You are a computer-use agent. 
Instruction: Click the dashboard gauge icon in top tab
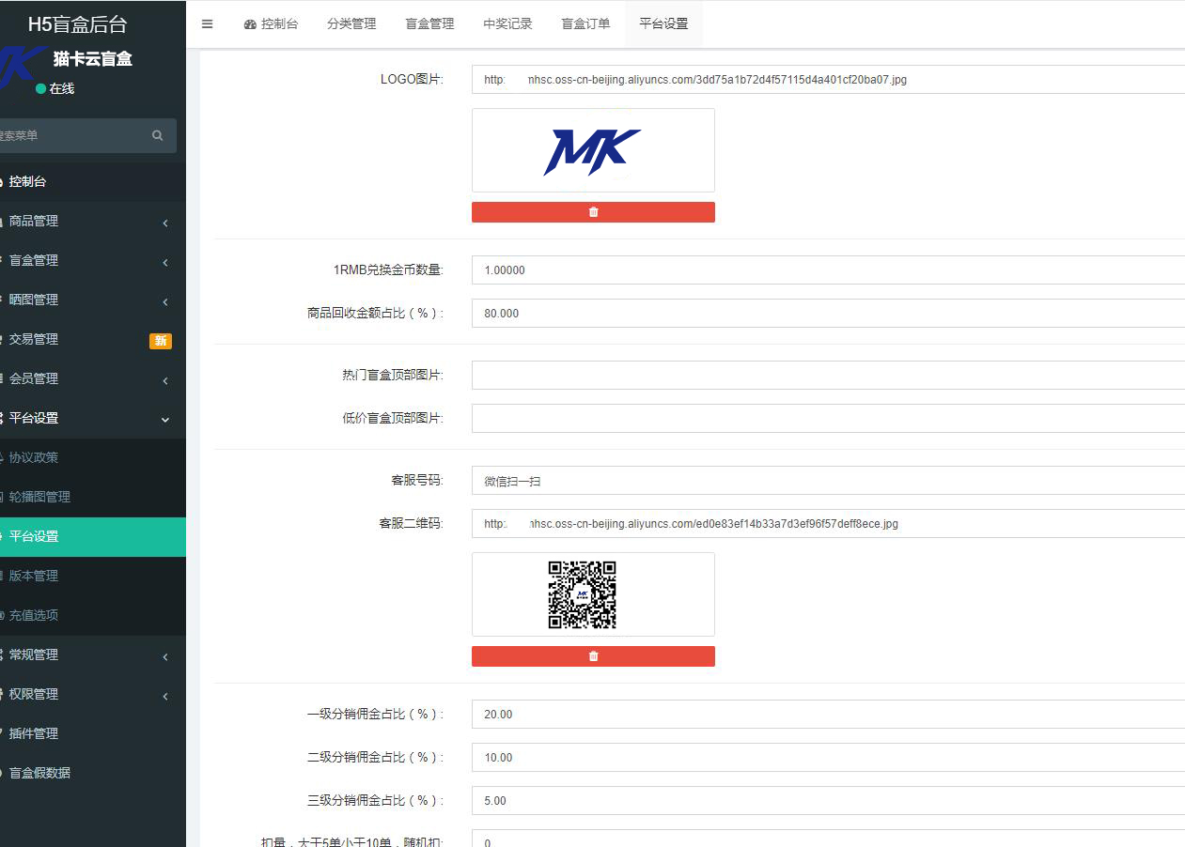(x=250, y=24)
